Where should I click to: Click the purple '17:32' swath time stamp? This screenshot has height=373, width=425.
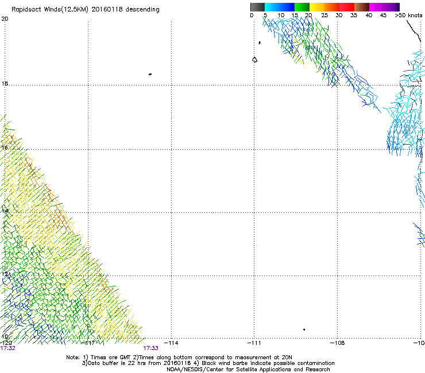tap(8, 348)
